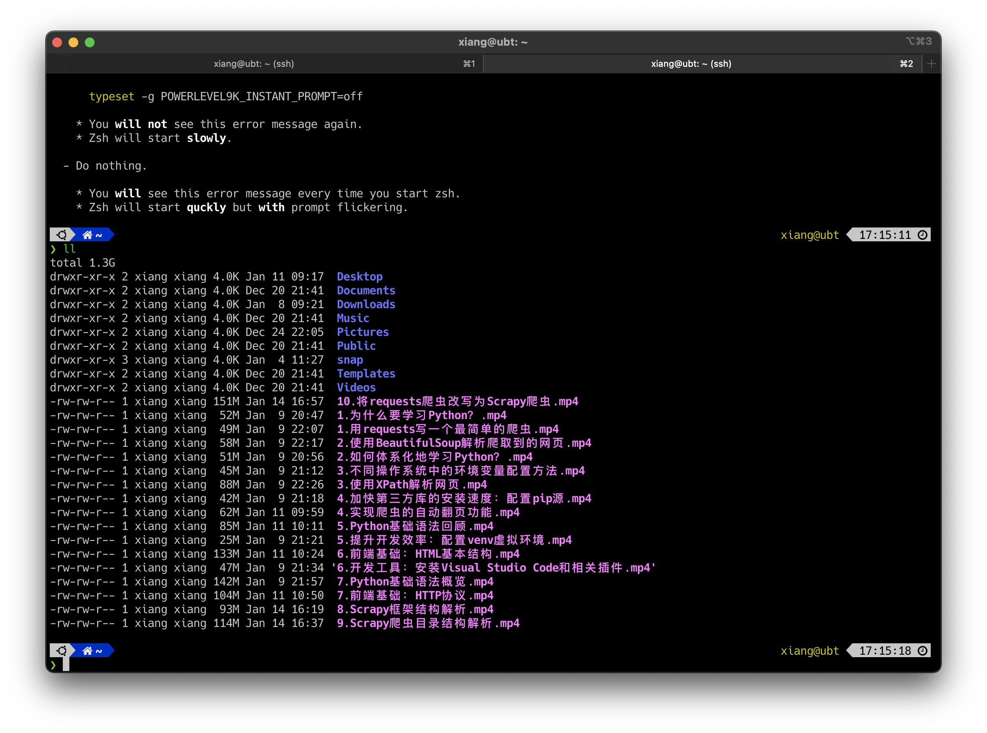Click the Ubuntu logo in the upper prompt
Screen dimensions: 987x733
click(62, 235)
